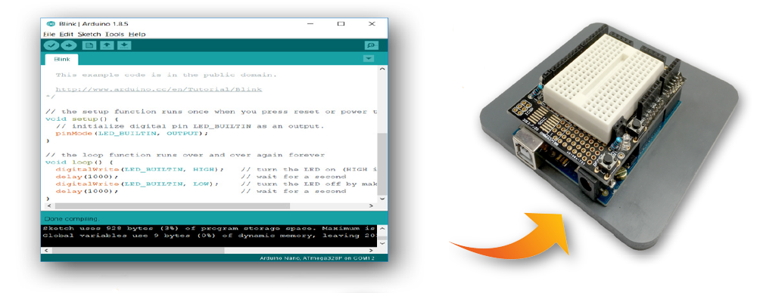Maximize the Arduino IDE window

(x=341, y=23)
